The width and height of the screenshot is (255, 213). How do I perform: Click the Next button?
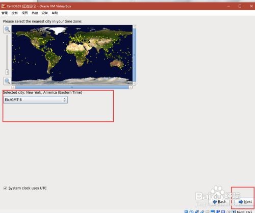click(x=245, y=202)
